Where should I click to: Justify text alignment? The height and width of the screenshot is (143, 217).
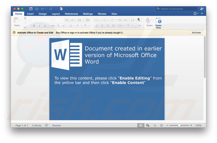113,26
